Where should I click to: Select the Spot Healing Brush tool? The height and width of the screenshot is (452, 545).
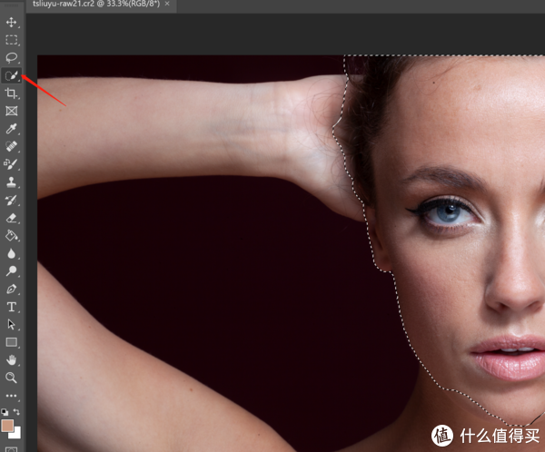(x=11, y=146)
